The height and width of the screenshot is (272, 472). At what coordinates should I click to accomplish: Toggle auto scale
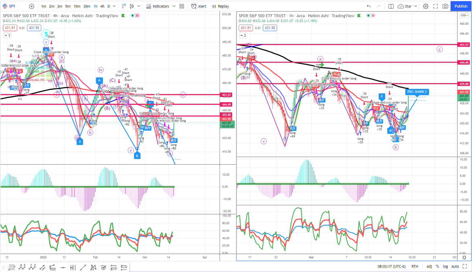click(x=455, y=266)
